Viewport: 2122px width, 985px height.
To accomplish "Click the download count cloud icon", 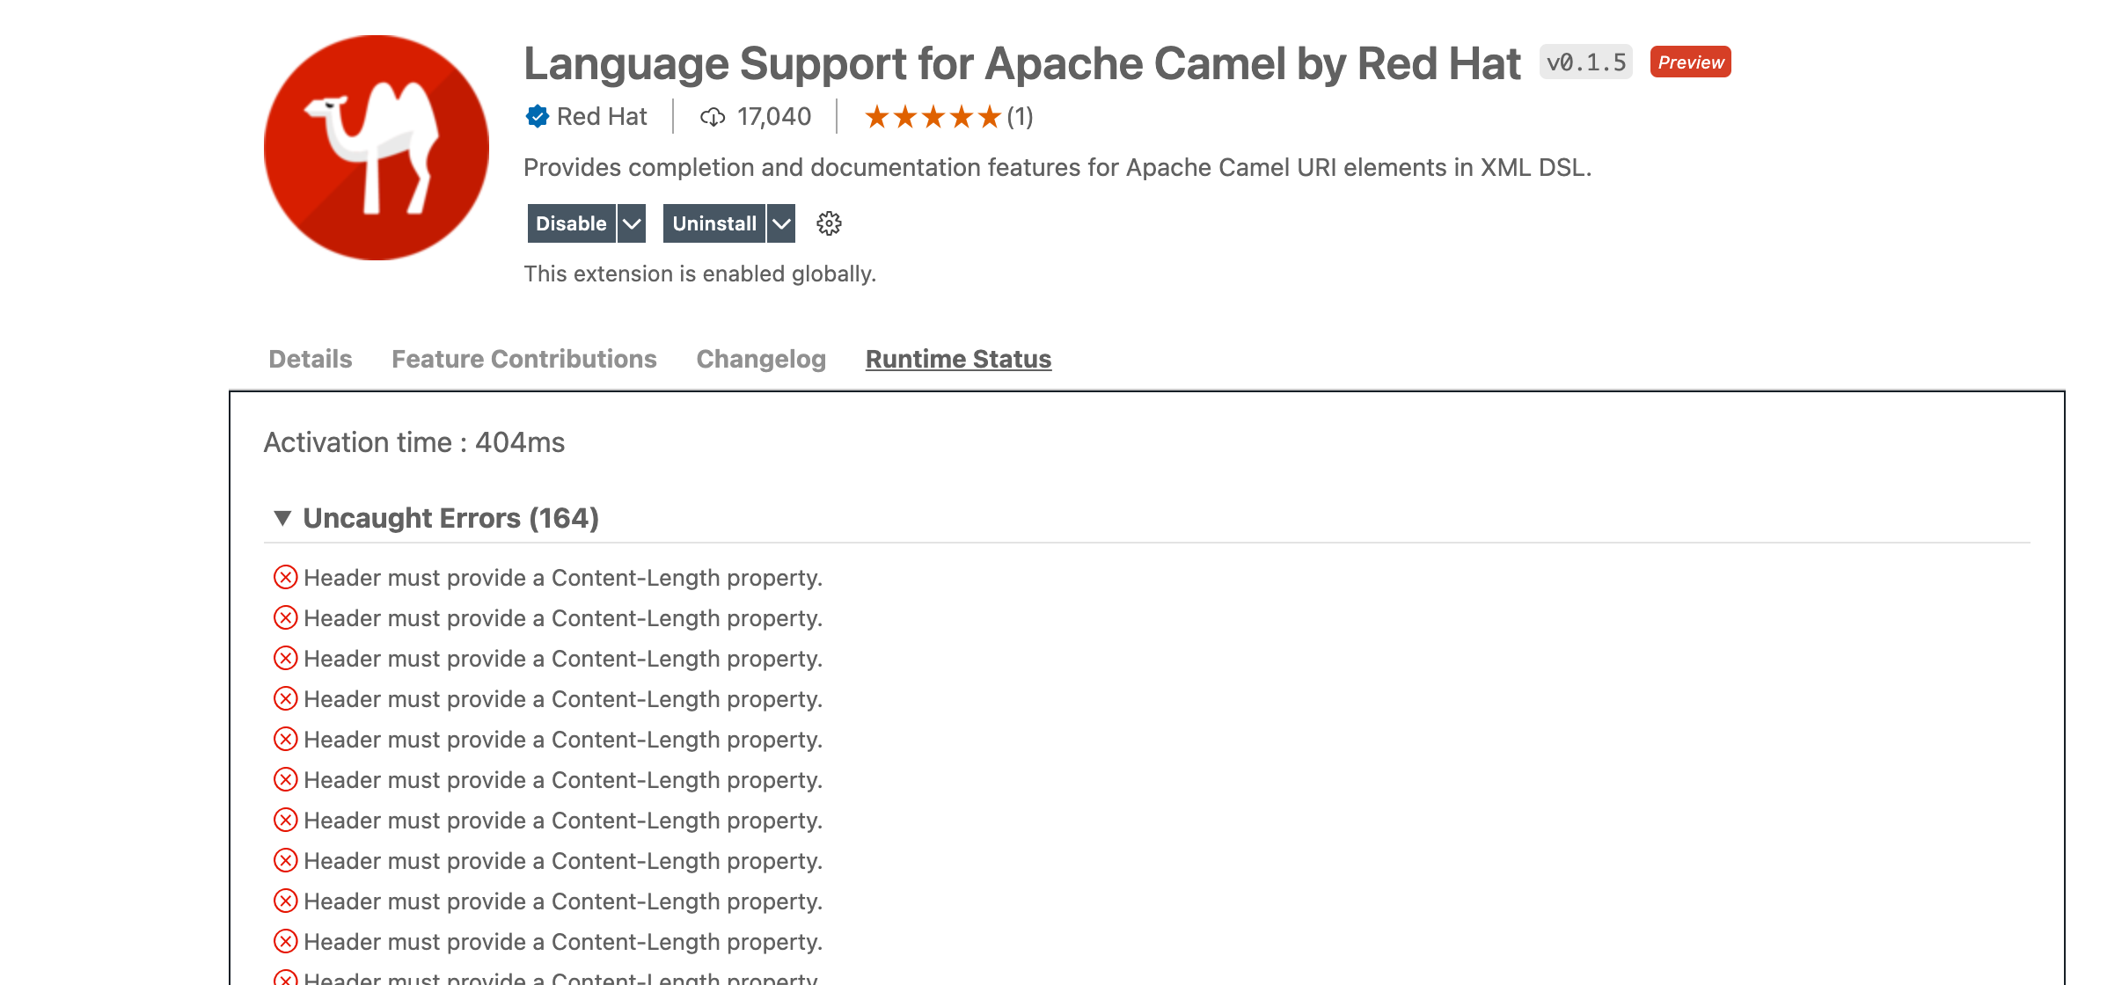I will click(x=713, y=116).
